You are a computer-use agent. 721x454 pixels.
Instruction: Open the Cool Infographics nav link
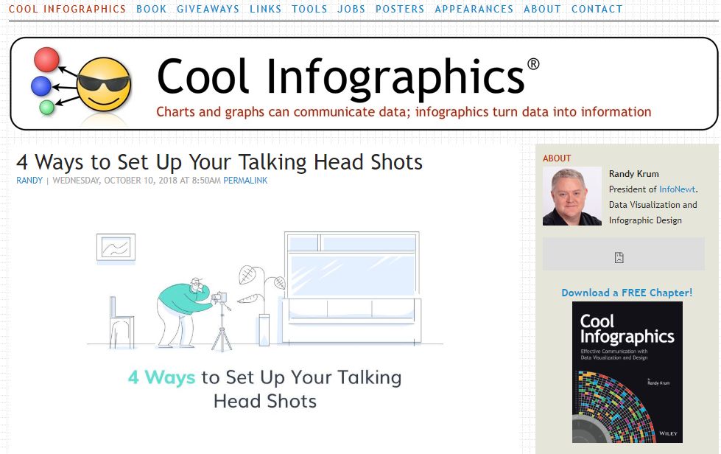[67, 9]
